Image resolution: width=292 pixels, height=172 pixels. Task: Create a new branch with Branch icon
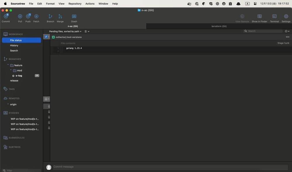(x=50, y=16)
